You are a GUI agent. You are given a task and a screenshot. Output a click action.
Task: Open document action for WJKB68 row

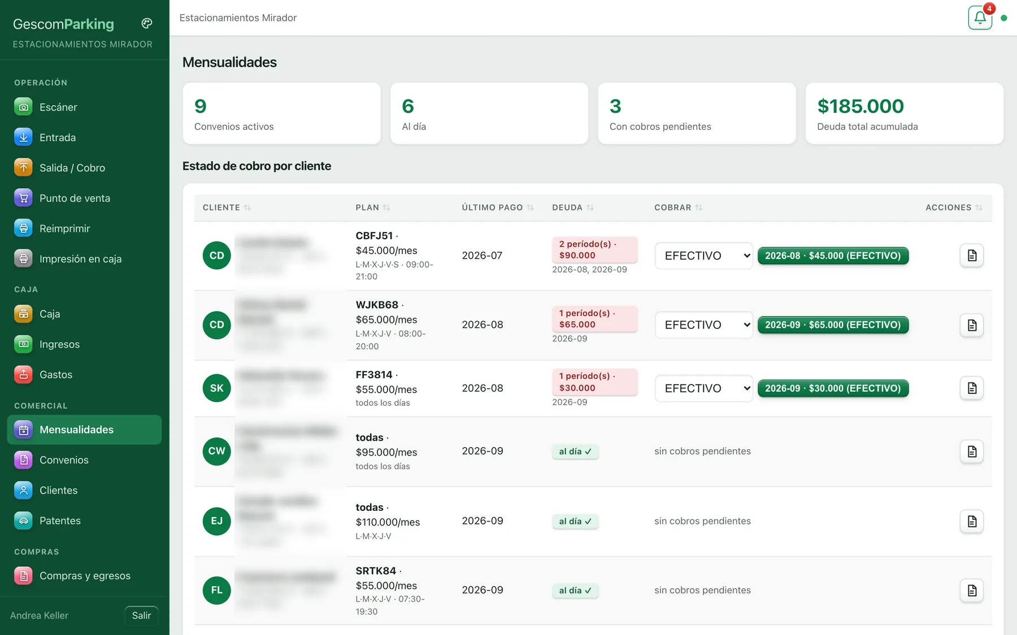[x=972, y=325]
